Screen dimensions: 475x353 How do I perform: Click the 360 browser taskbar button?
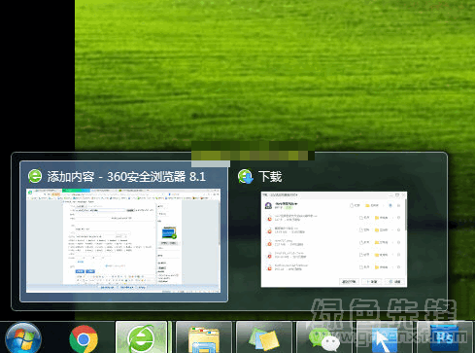[x=141, y=337]
